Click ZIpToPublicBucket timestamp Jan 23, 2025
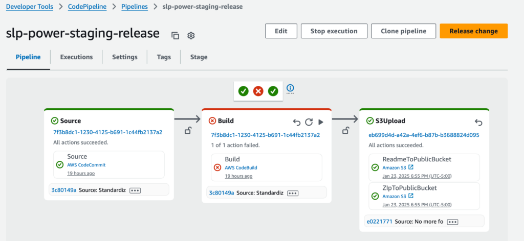The width and height of the screenshot is (524, 241). pos(417,205)
